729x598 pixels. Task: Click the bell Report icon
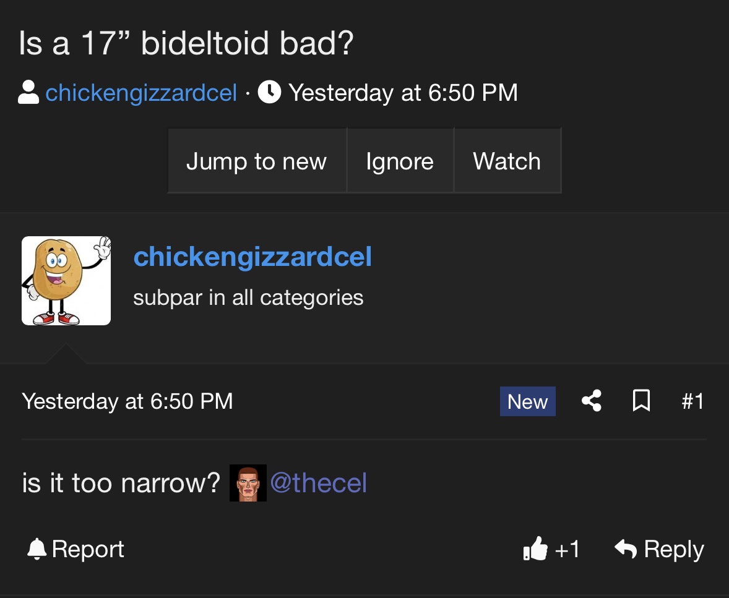tap(37, 549)
